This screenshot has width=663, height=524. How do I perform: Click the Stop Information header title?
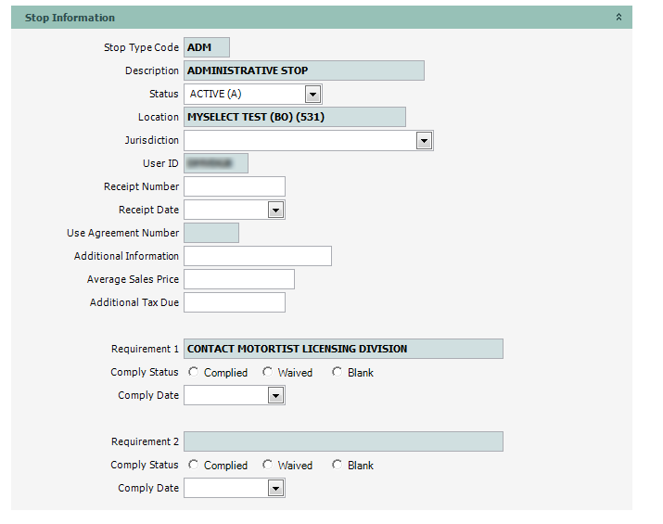point(70,18)
